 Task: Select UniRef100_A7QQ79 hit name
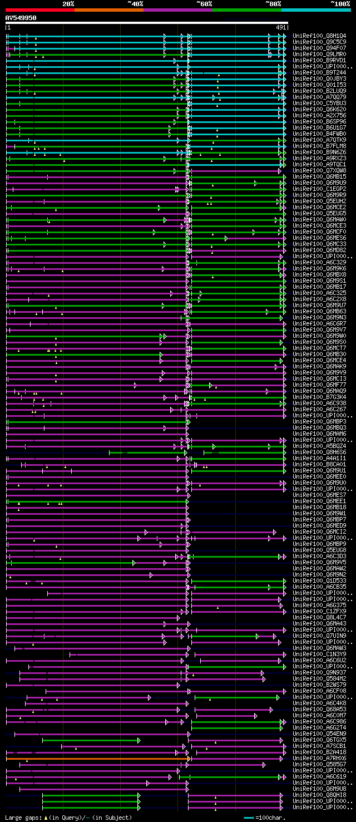(x=319, y=97)
